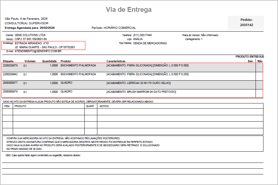Click the first empty ITEM cell
Screen dimensions: 278x185
(8, 112)
